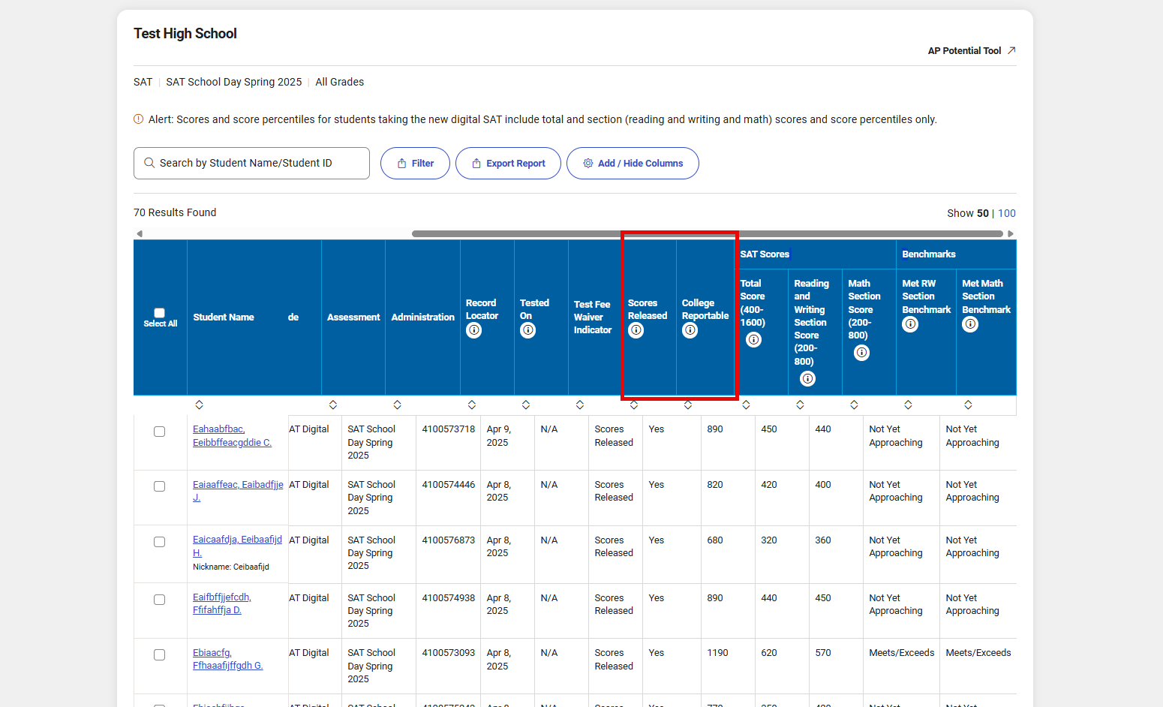Click Export Report button
Image resolution: width=1163 pixels, height=707 pixels.
coord(508,164)
